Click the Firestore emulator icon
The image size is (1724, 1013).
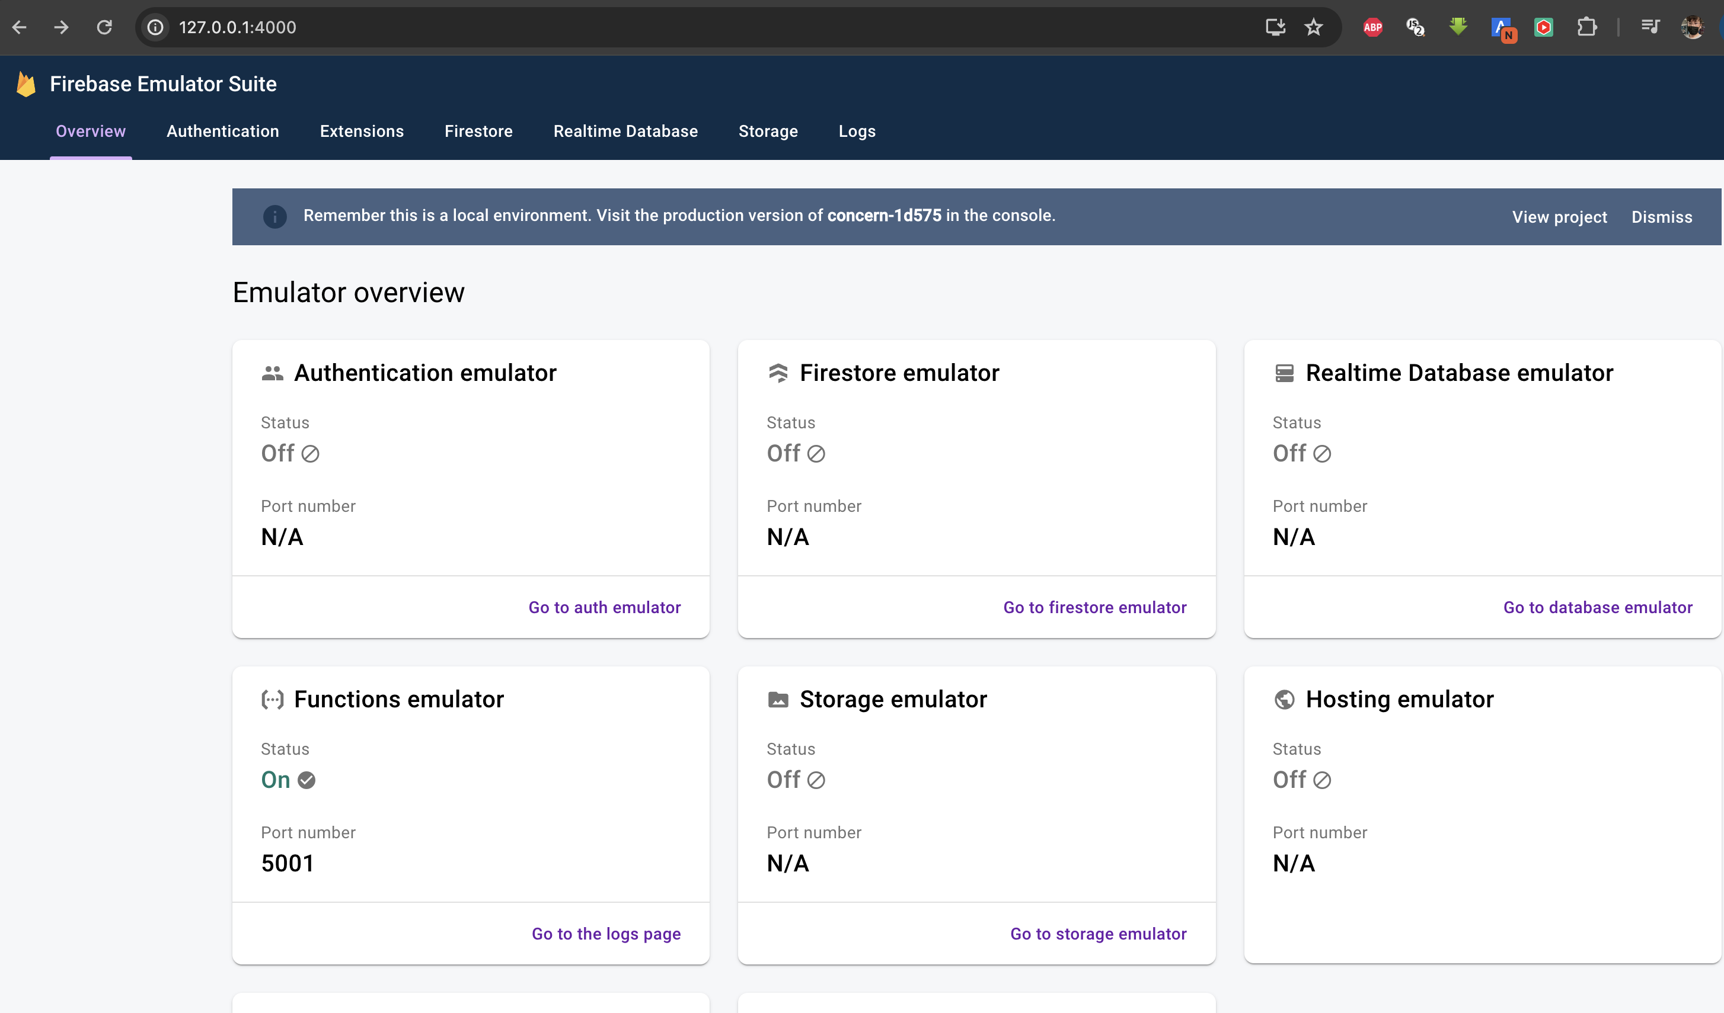click(x=778, y=373)
